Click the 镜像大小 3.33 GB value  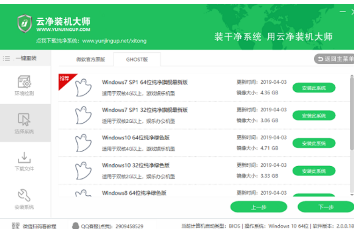(x=269, y=176)
